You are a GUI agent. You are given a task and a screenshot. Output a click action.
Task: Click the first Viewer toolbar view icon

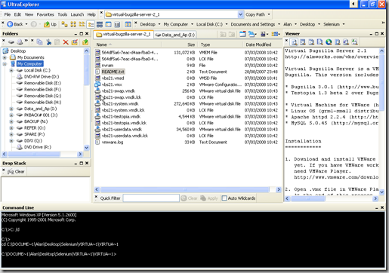(x=295, y=42)
